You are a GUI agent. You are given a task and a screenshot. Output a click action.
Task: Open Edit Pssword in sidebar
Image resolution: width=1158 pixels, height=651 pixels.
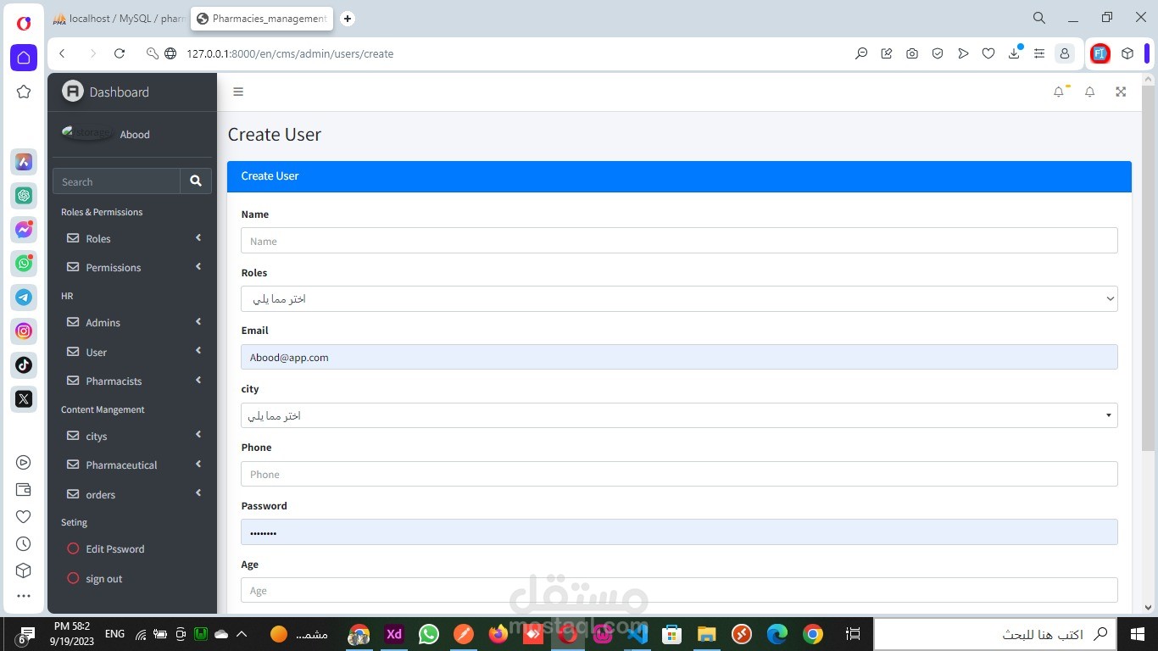(131, 548)
